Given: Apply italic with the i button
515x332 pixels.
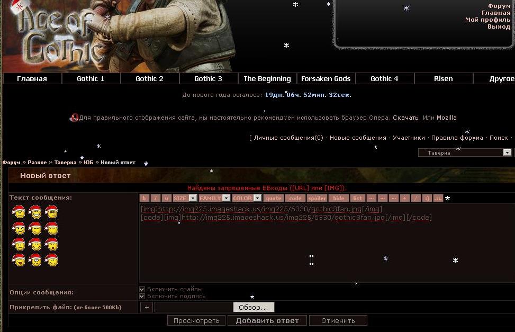Looking at the screenshot, I should 156,198.
